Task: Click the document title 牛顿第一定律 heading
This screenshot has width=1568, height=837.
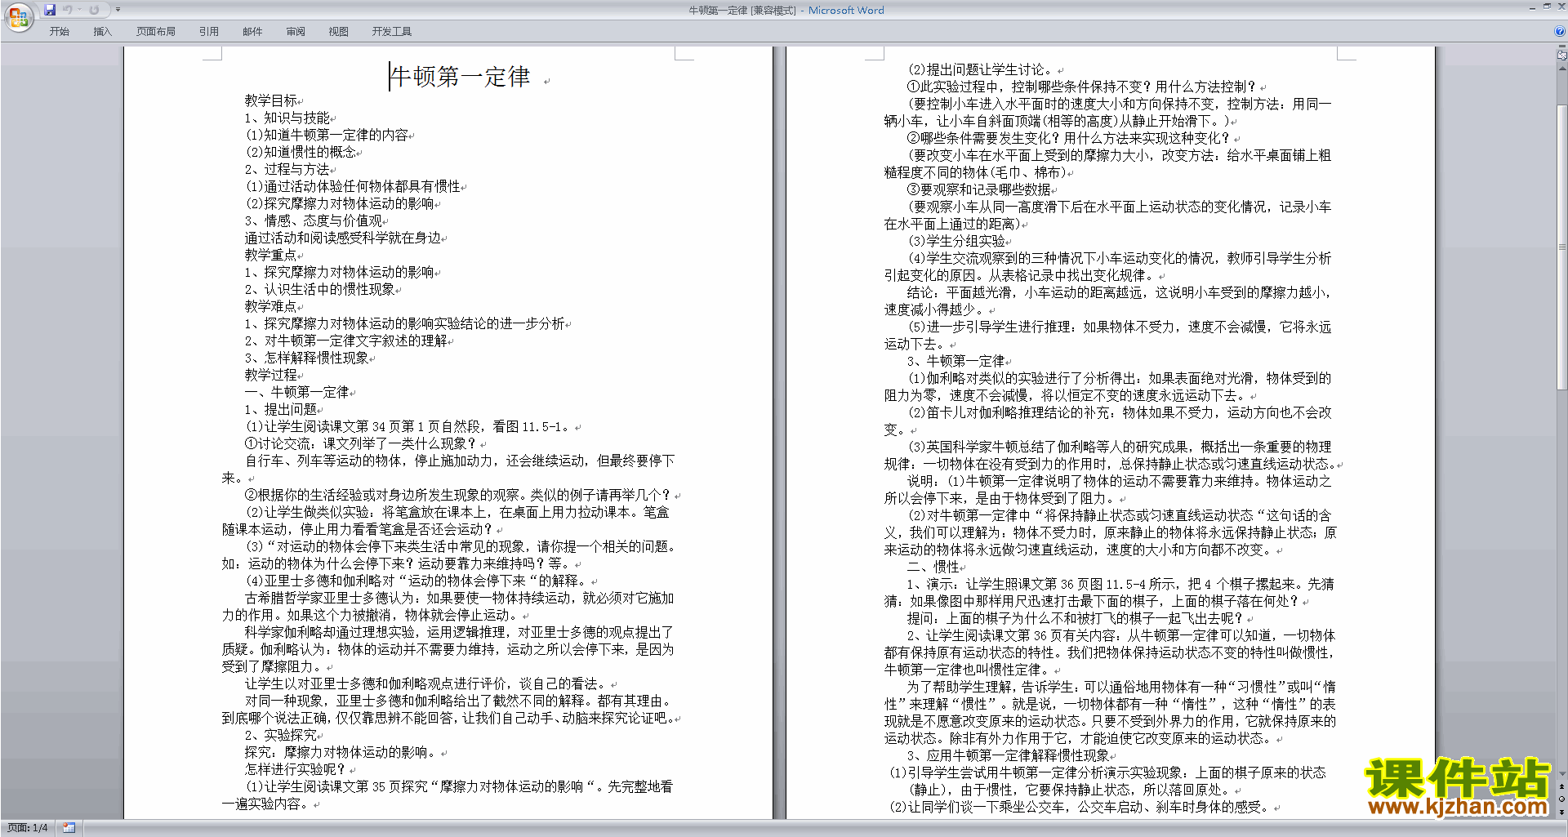Action: click(461, 78)
